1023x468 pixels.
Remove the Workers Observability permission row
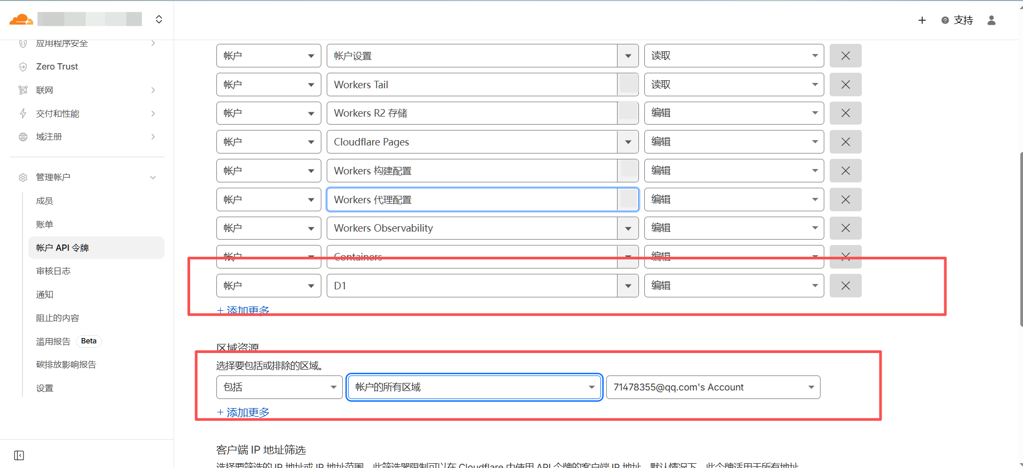tap(845, 228)
